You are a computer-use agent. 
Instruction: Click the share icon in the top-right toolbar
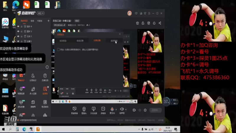click(x=160, y=23)
